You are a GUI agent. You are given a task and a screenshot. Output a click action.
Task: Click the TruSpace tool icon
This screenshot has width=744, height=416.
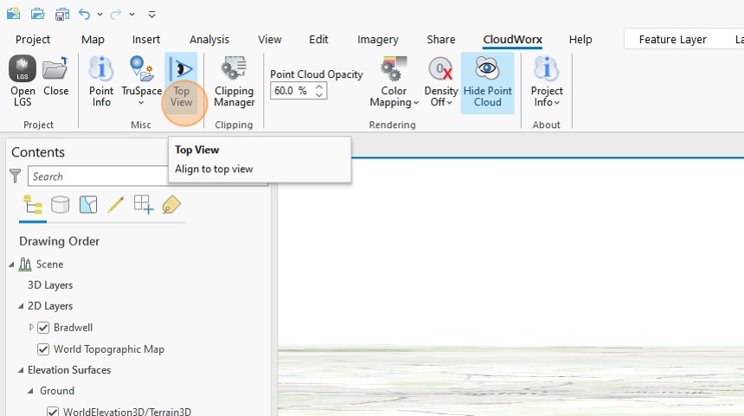(141, 69)
